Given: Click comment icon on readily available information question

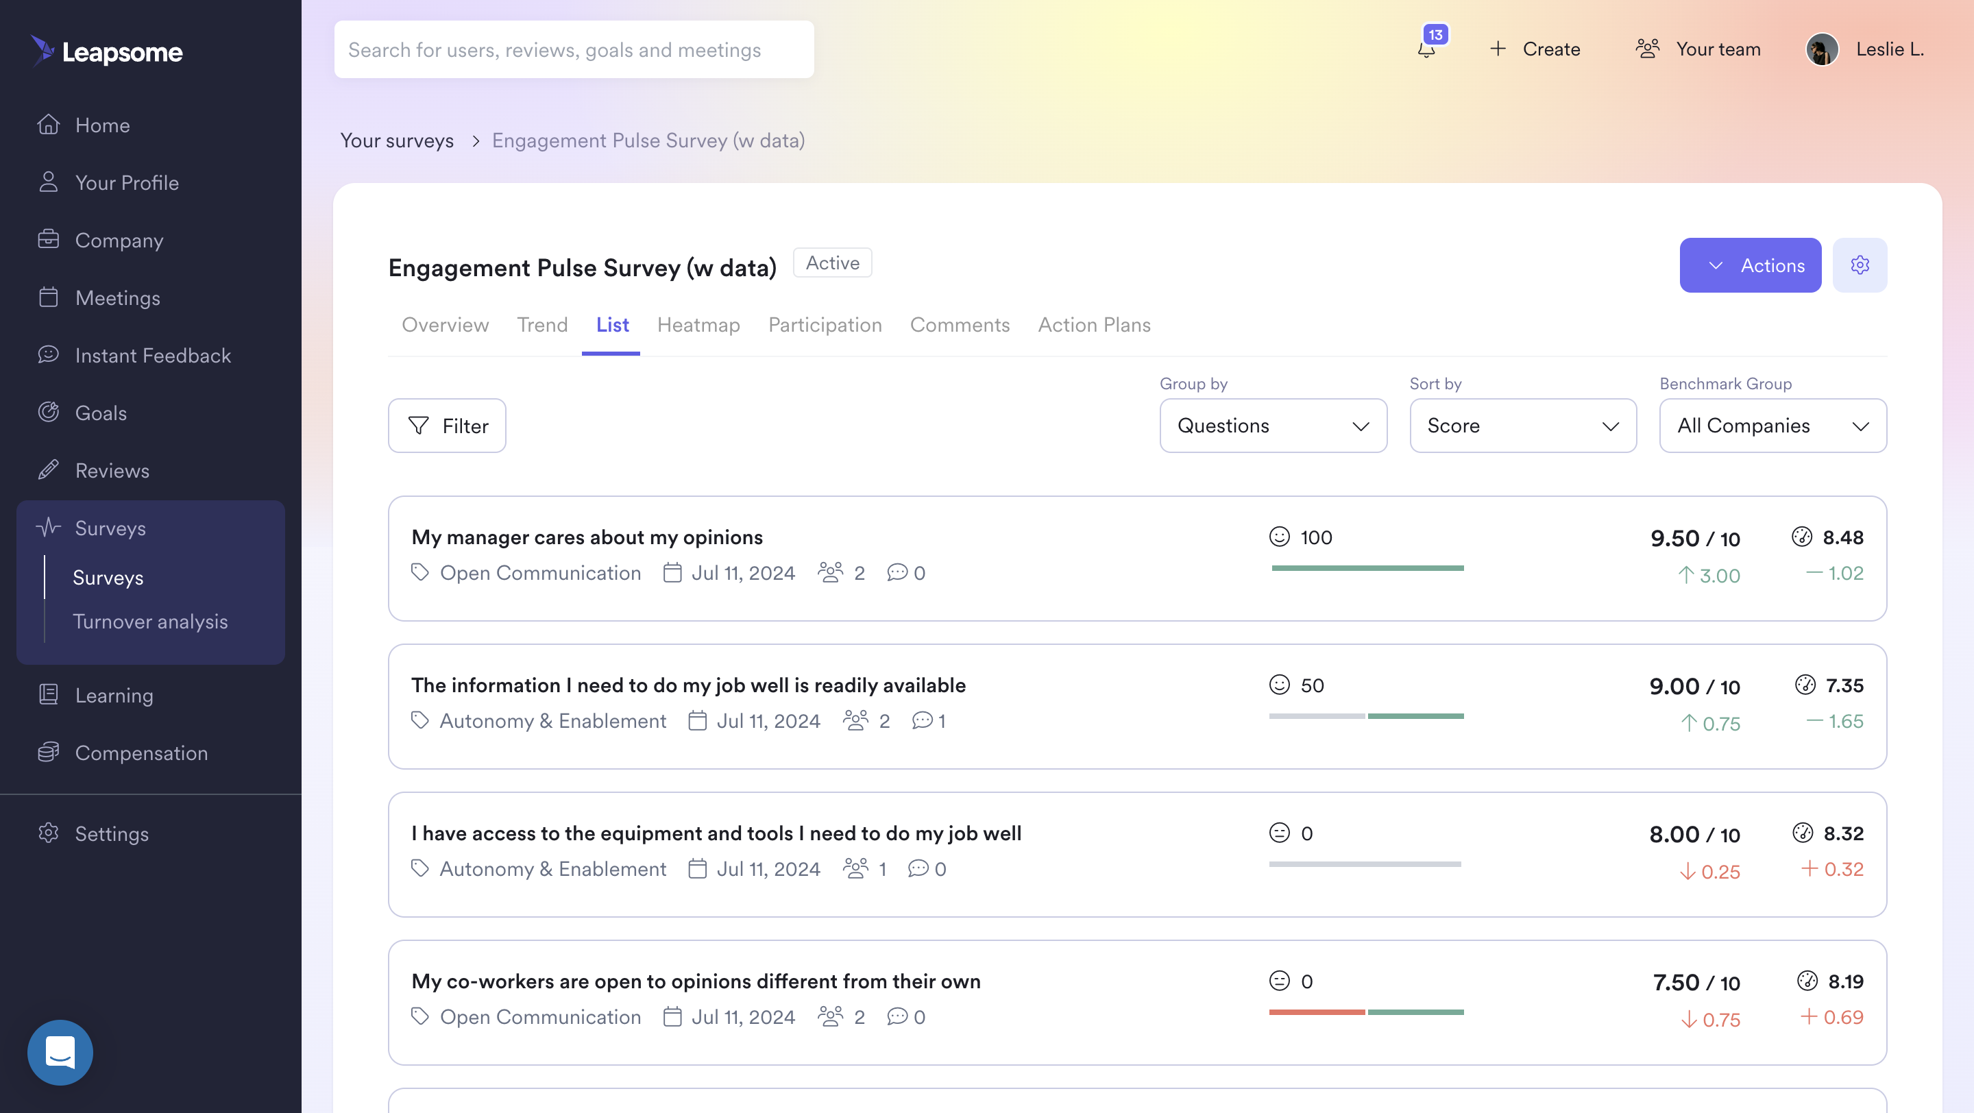Looking at the screenshot, I should click(922, 721).
